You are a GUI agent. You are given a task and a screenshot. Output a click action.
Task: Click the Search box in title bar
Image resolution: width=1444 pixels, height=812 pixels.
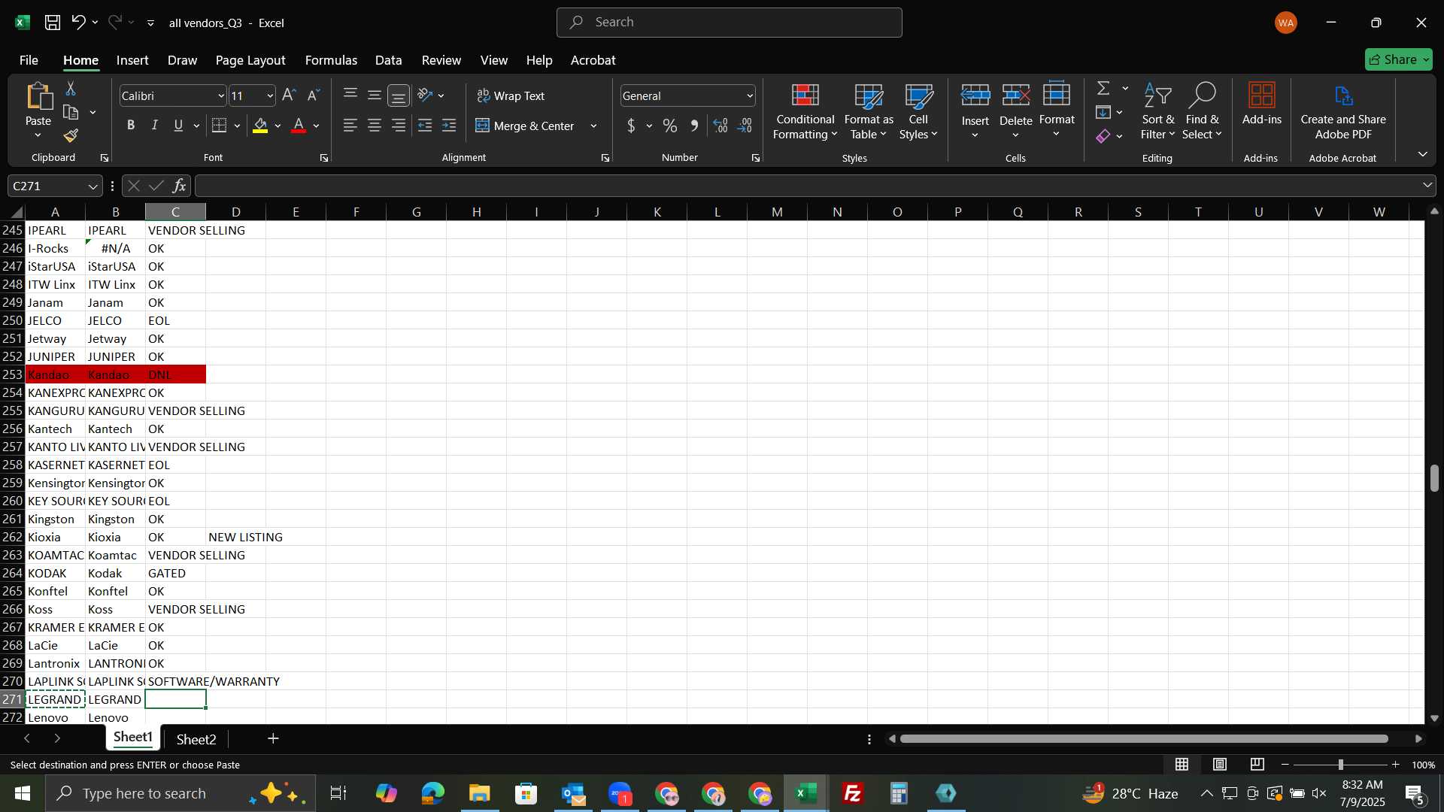click(x=729, y=23)
